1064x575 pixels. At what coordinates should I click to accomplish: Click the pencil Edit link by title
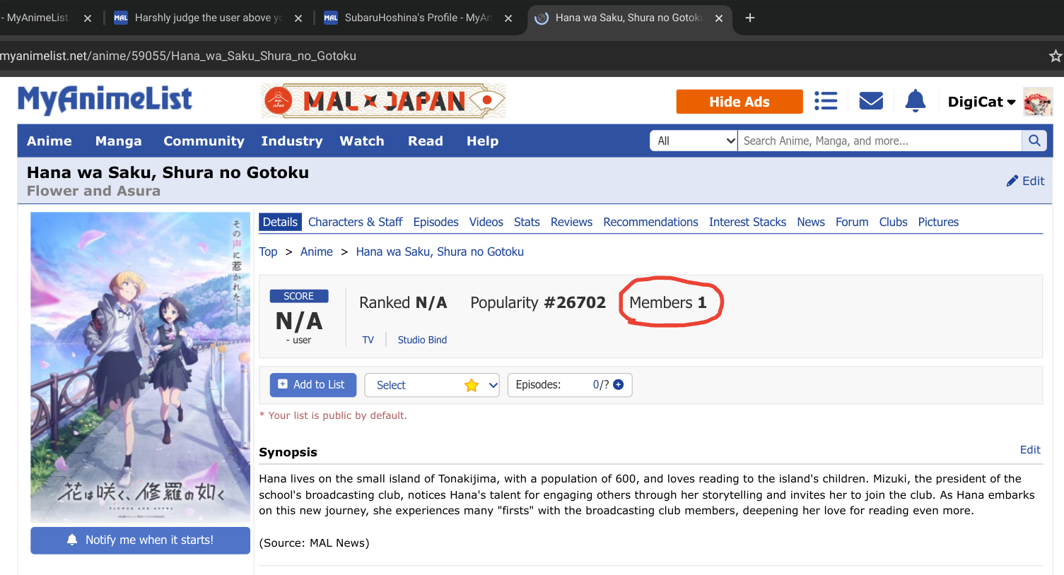(1025, 181)
